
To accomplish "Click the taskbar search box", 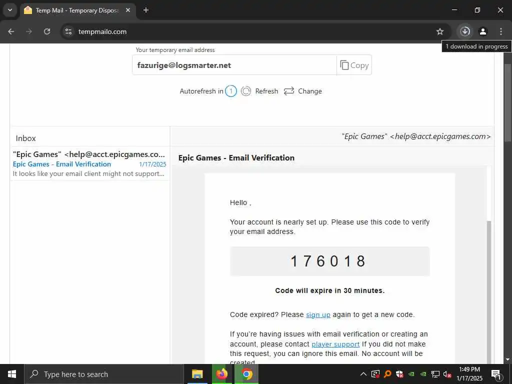I will coord(104,374).
